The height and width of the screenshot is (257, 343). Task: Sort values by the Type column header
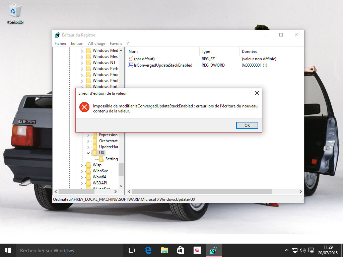pyautogui.click(x=206, y=52)
